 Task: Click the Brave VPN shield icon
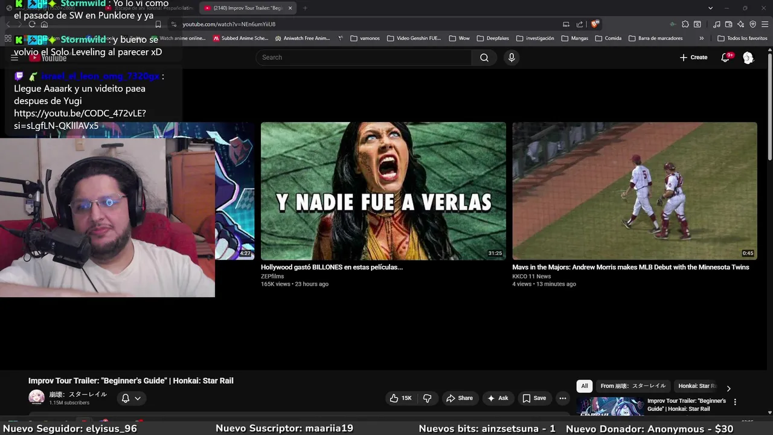752,24
